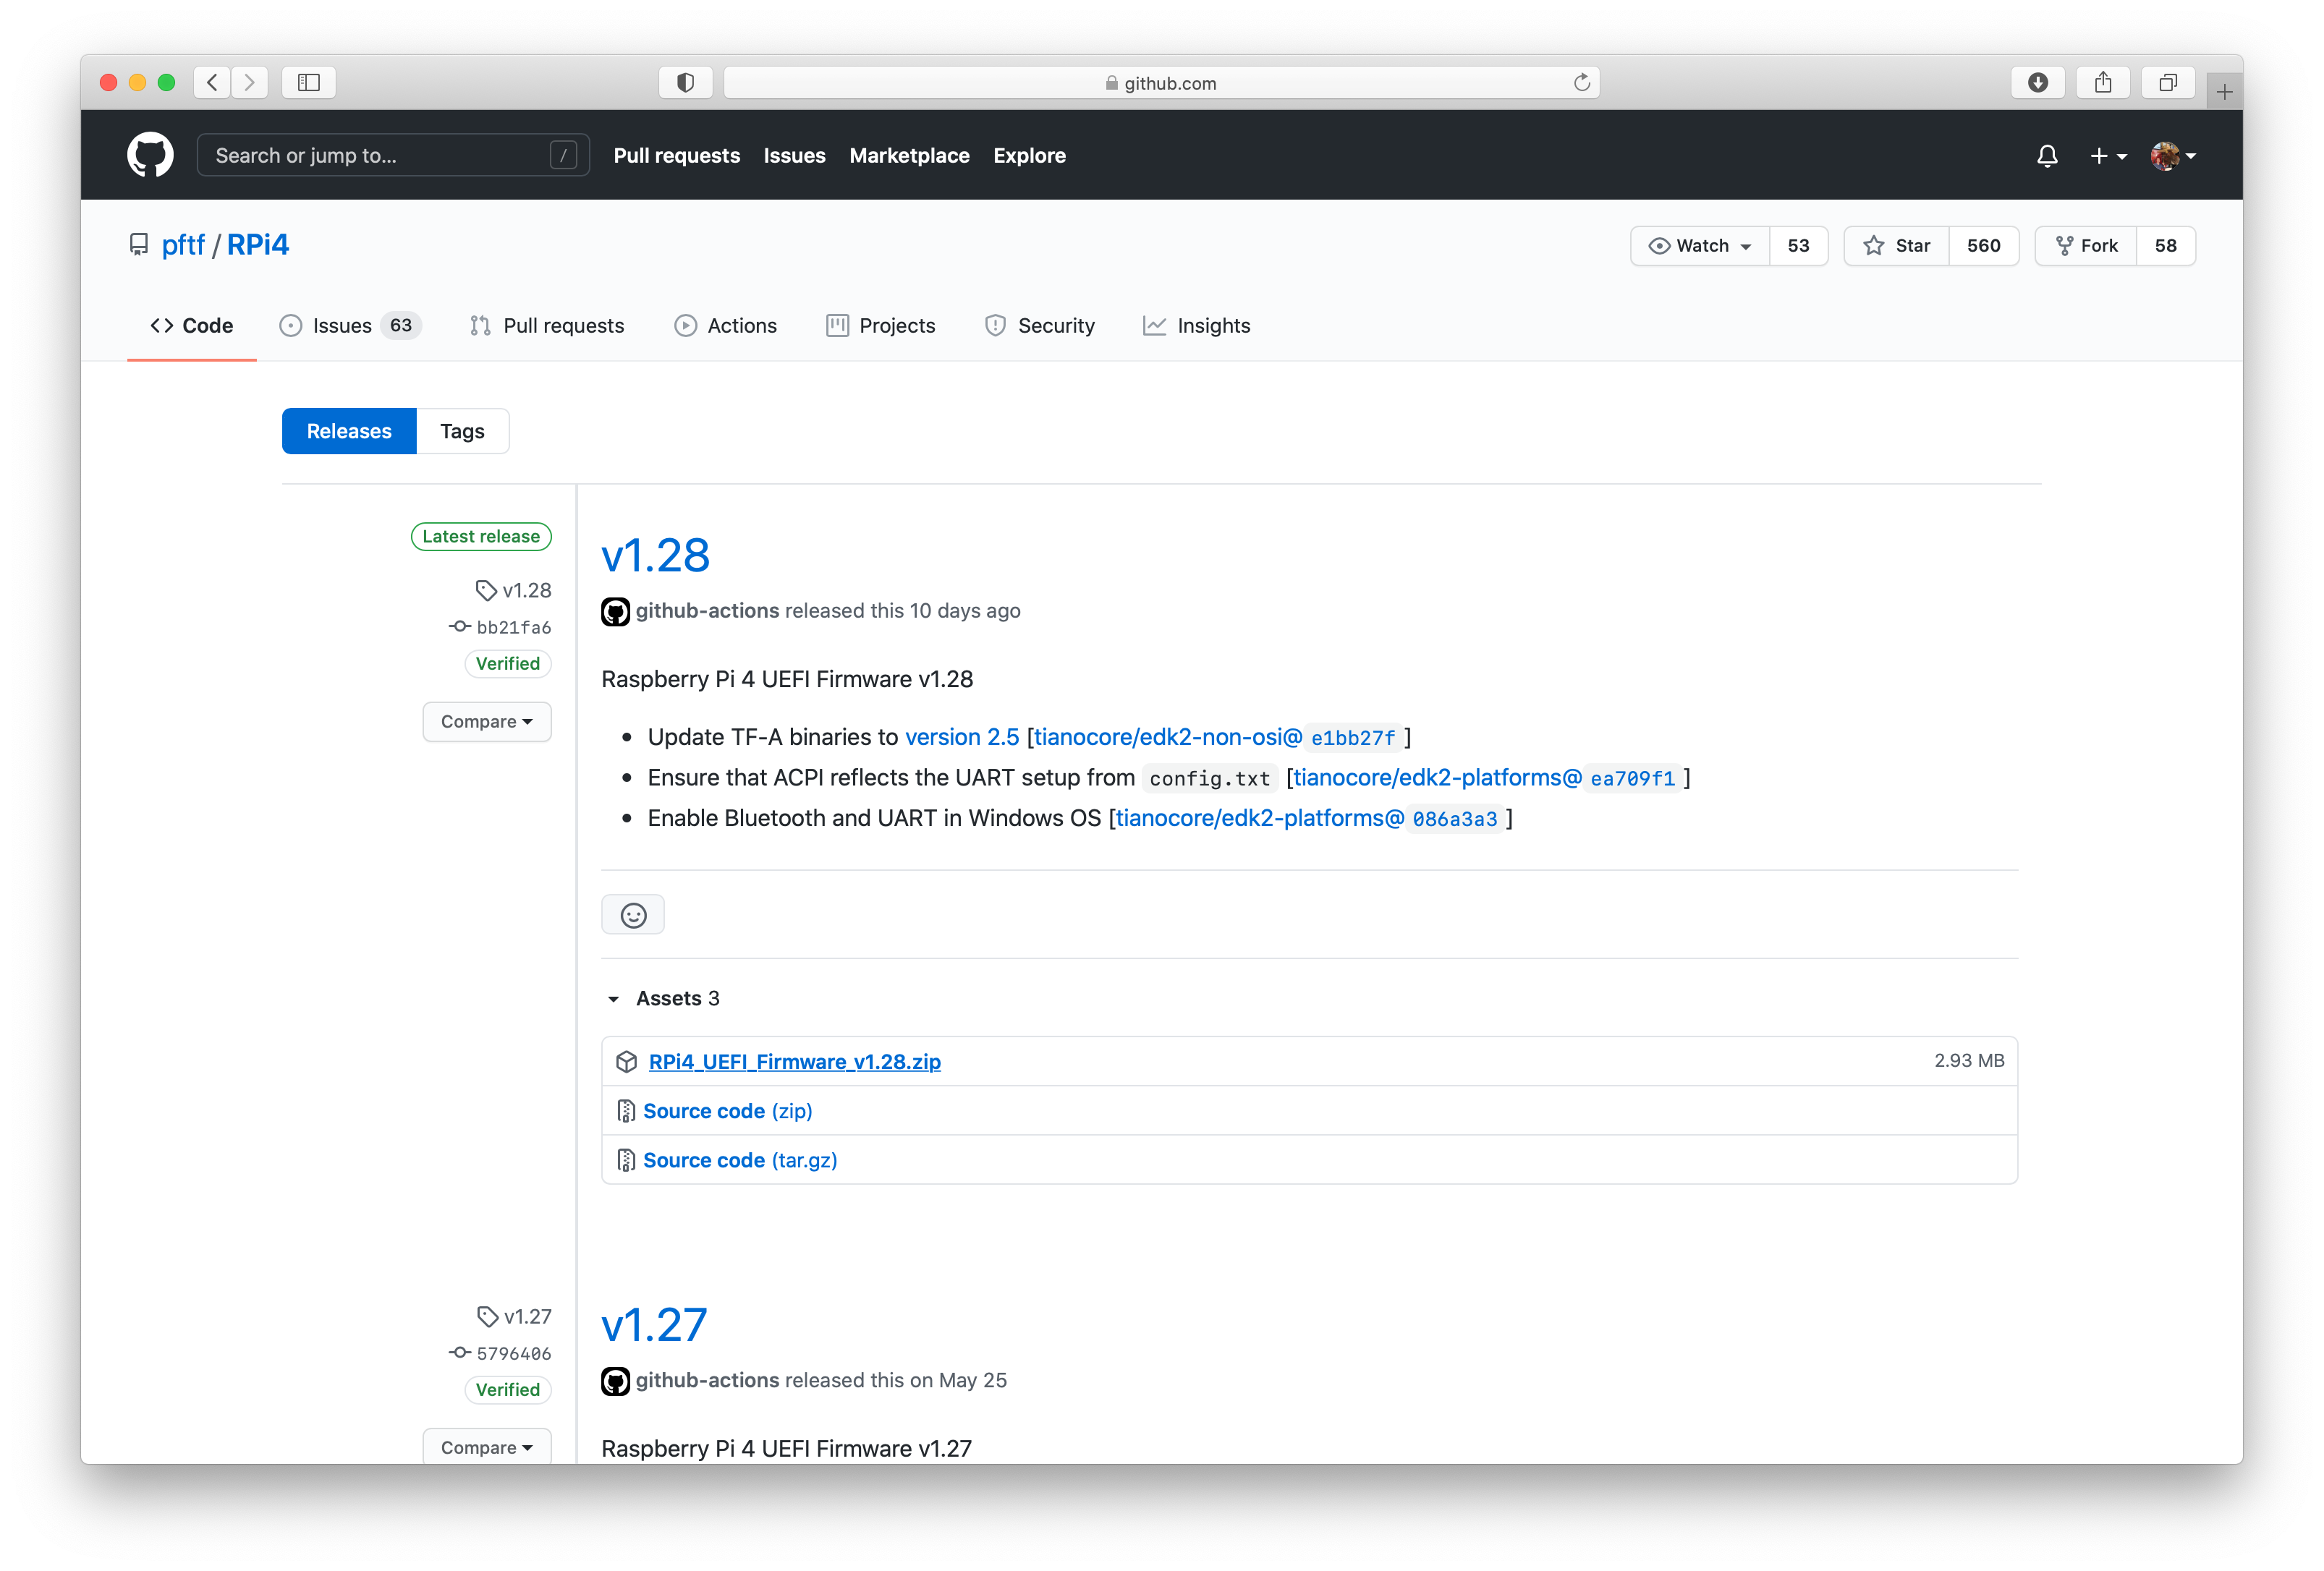Open the Watch dropdown
Screen dimensions: 2324x1571
click(x=1700, y=246)
